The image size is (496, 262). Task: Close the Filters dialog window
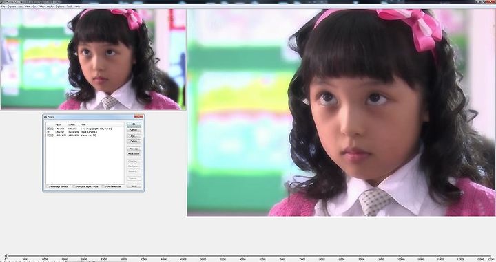(138, 116)
